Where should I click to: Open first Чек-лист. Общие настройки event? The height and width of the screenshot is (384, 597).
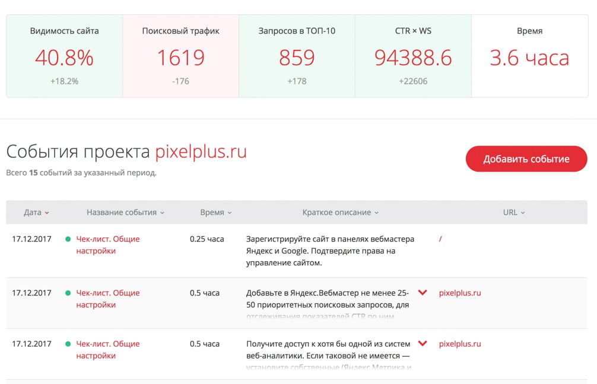point(108,245)
